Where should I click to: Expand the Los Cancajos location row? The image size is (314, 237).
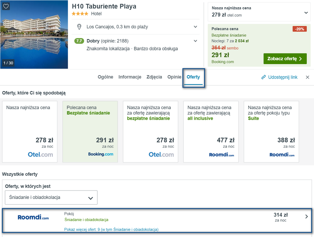pyautogui.click(x=195, y=27)
